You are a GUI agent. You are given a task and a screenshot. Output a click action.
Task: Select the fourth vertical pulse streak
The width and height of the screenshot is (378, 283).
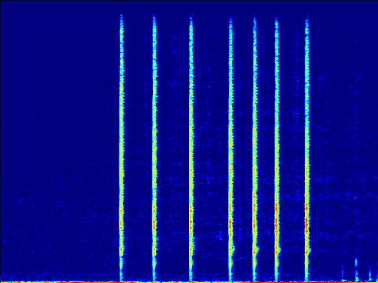click(230, 147)
